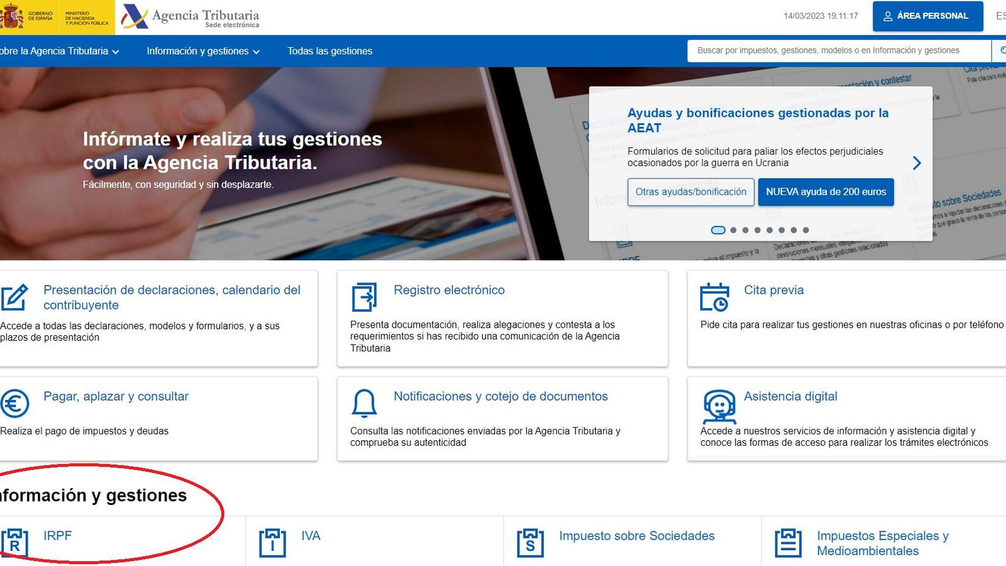The height and width of the screenshot is (566, 1006).
Task: Expand the Sobre la Agencia Tributaria menu
Action: 60,51
